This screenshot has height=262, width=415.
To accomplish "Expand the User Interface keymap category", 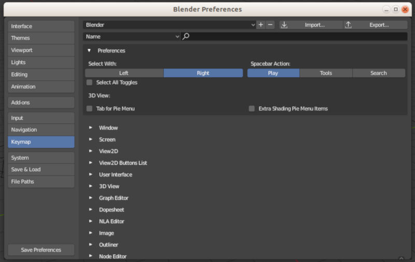I will [x=90, y=174].
